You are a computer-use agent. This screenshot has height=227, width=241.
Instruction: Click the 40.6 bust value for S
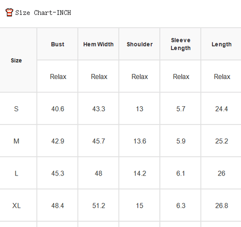point(57,109)
